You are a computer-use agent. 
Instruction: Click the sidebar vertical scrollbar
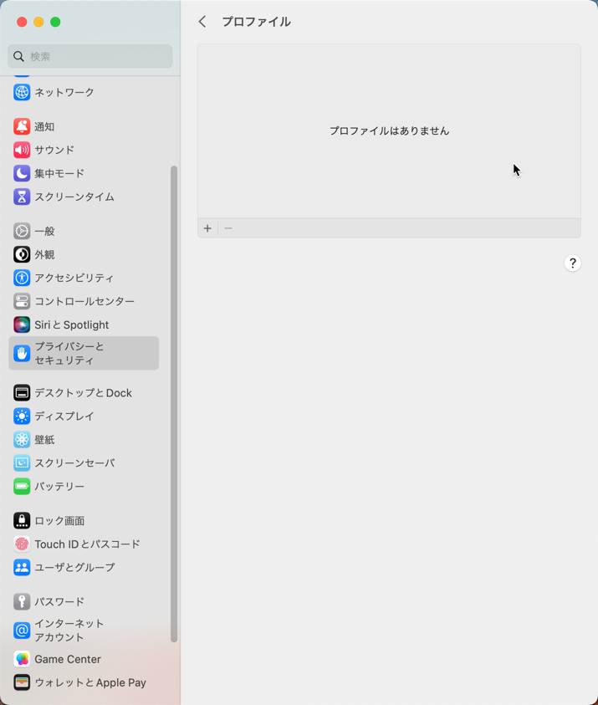pos(174,404)
